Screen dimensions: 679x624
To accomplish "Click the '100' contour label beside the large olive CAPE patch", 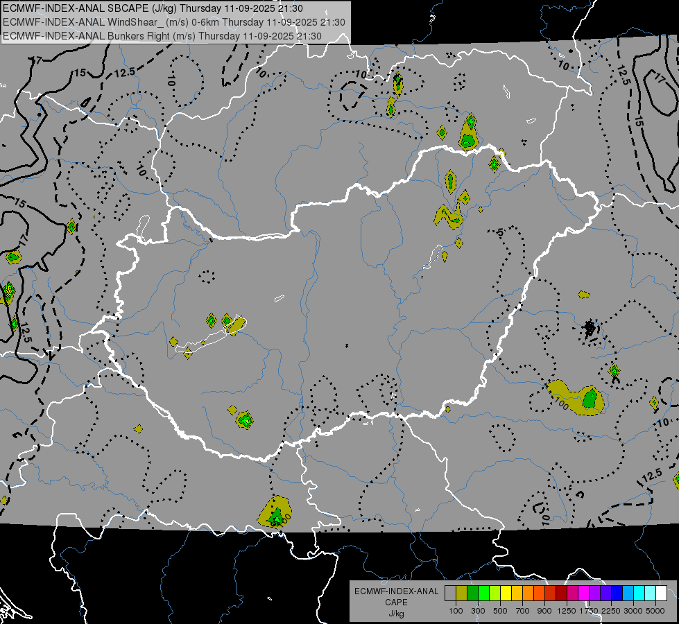I will point(561,404).
